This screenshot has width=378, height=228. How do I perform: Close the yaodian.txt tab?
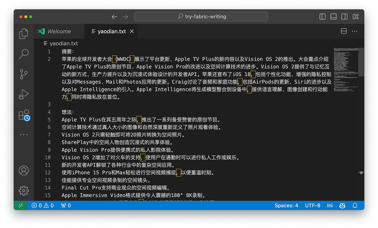coord(132,31)
